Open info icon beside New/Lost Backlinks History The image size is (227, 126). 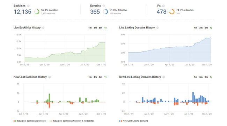50,77
